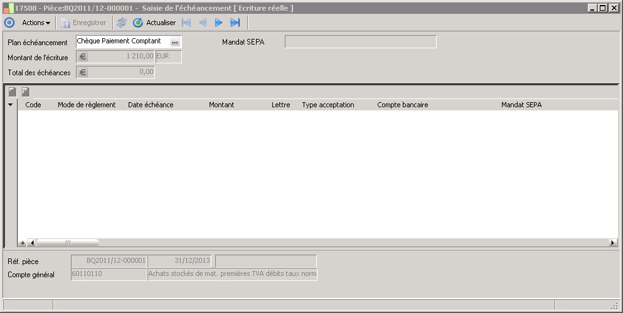
Task: Click the window application icon in title bar
Action: click(x=8, y=8)
